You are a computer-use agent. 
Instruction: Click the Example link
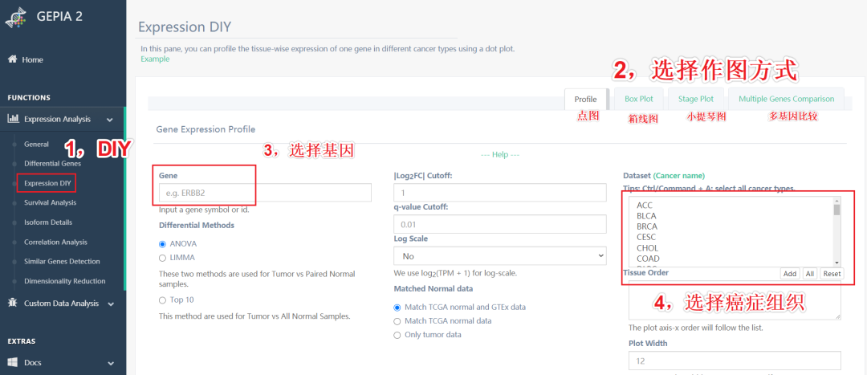click(156, 59)
